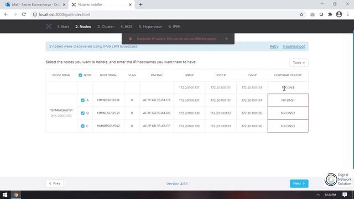Edit node C CVM IP 172.20.100.136
The height and width of the screenshot is (199, 354).
point(252,126)
